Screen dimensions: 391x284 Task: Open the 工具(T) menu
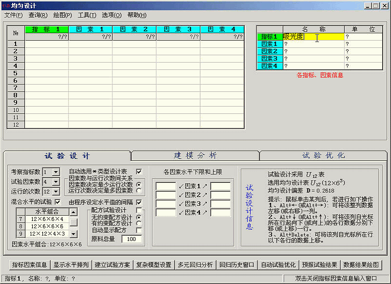[x=87, y=15]
